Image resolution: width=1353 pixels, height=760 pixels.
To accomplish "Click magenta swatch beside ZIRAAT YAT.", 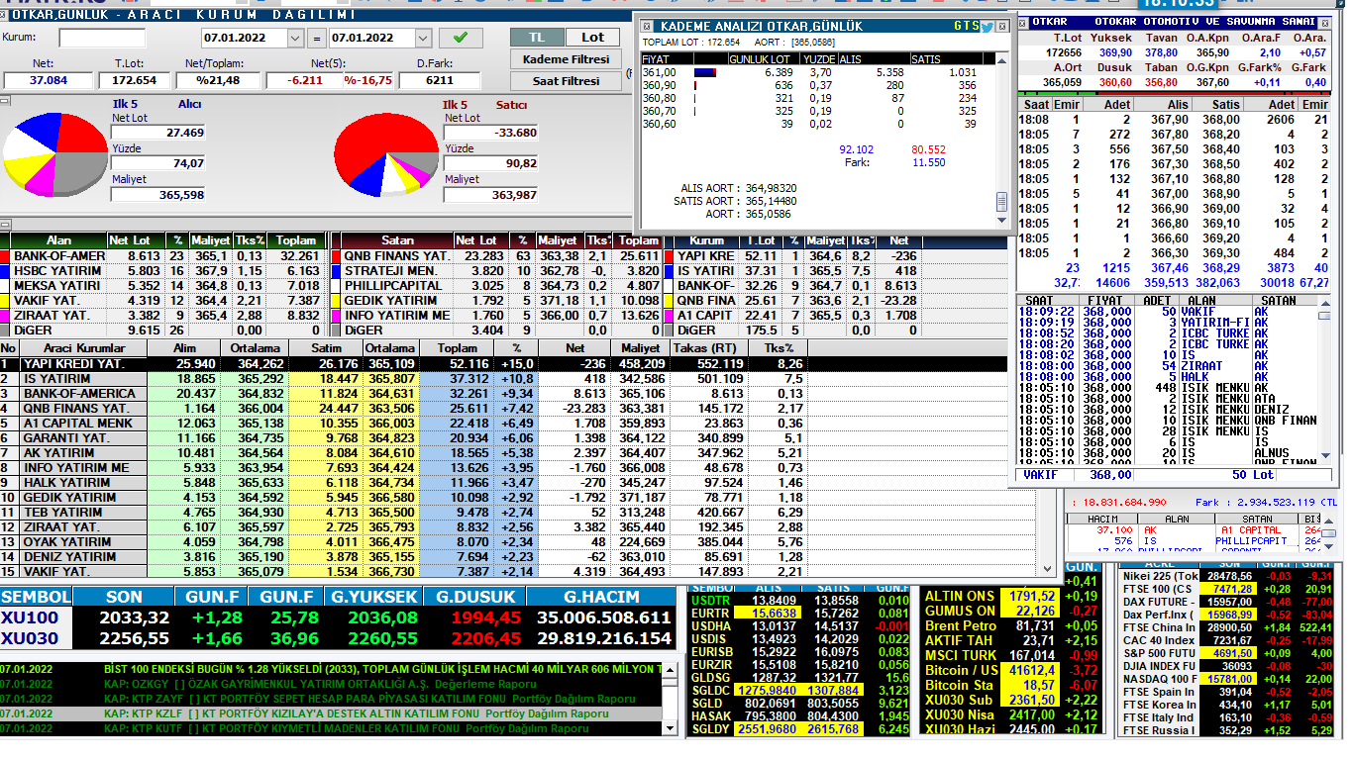I will click(x=5, y=316).
